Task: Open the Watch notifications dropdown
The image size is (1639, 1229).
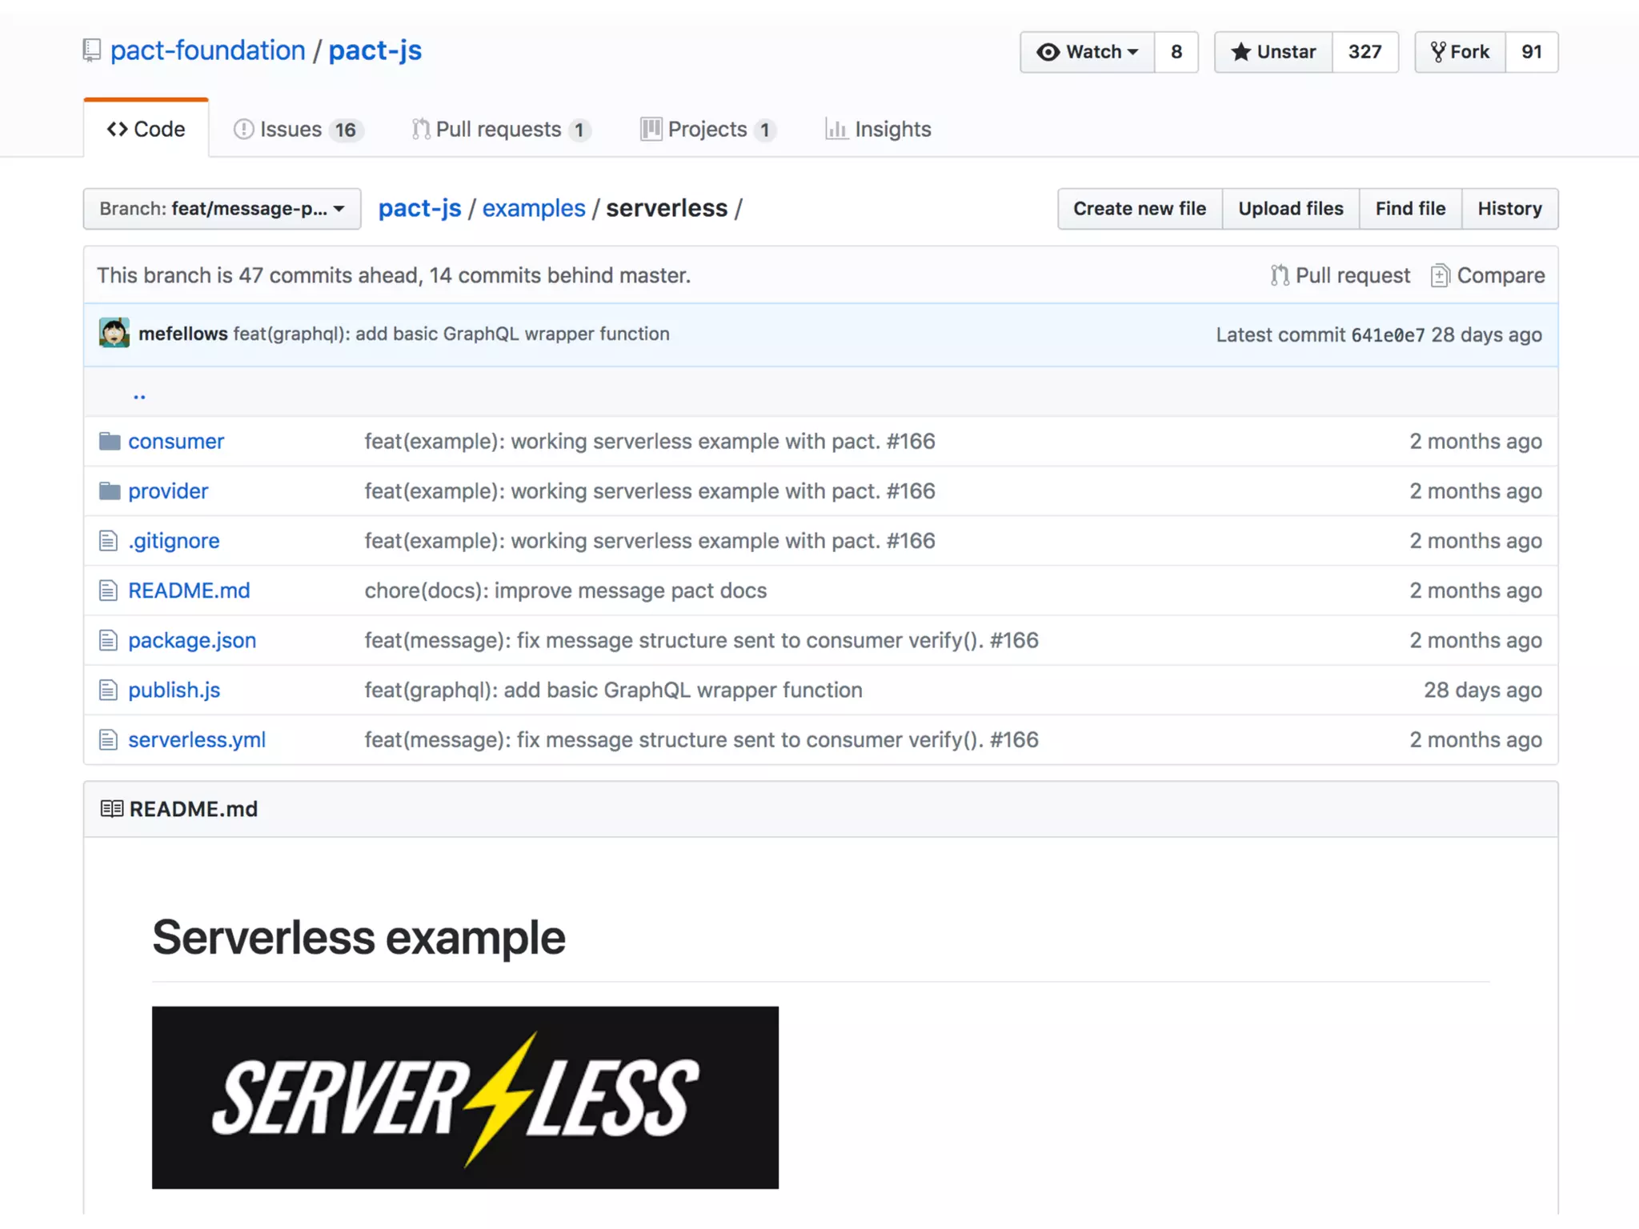Action: click(1087, 52)
